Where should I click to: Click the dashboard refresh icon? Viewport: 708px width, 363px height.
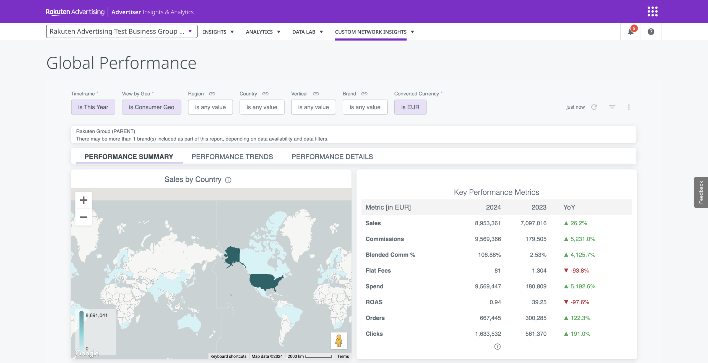pyautogui.click(x=594, y=107)
